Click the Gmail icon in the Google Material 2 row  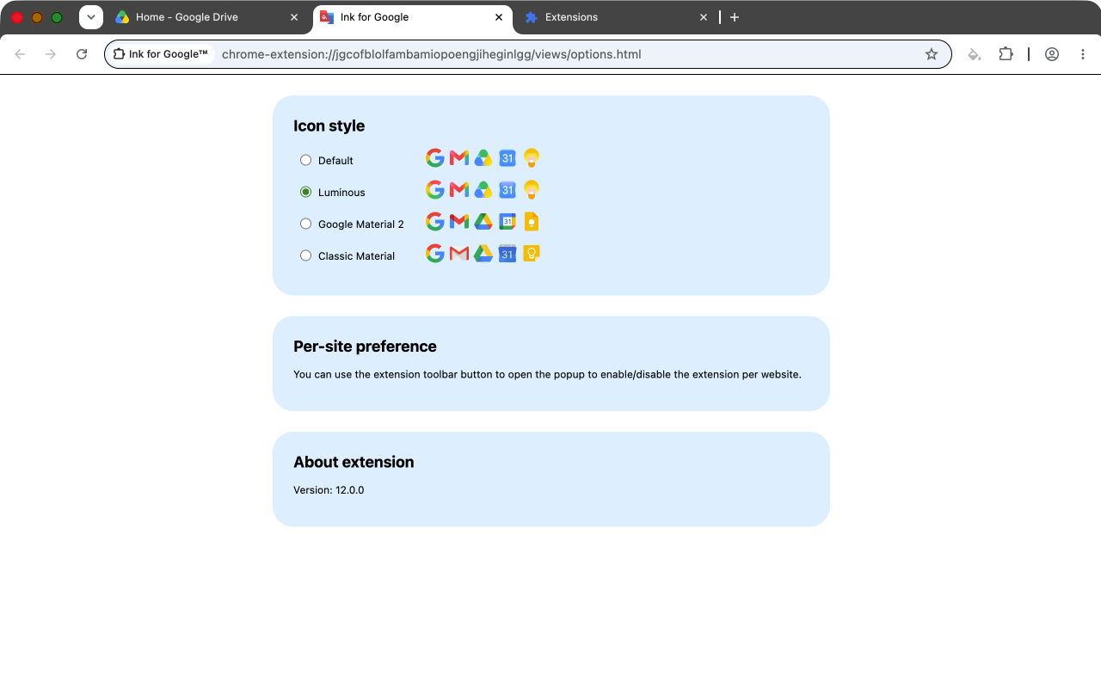[x=459, y=222]
